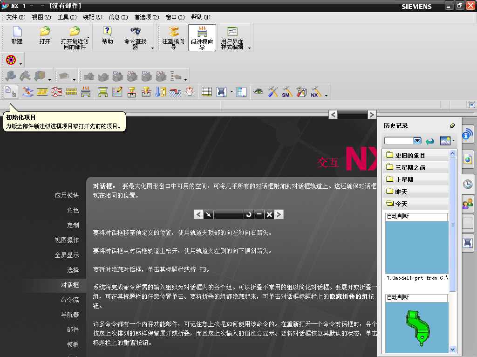Viewport: 477px width, 357px height.
Task: Open the 窗口(O) menu
Action: (x=175, y=17)
